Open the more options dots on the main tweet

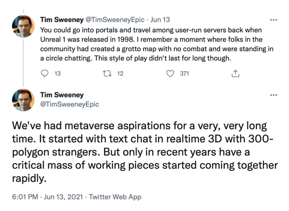point(273,95)
